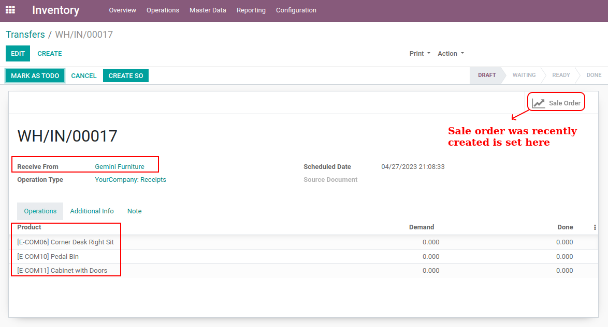Image resolution: width=608 pixels, height=327 pixels.
Task: Open the Master Data menu
Action: (208, 10)
